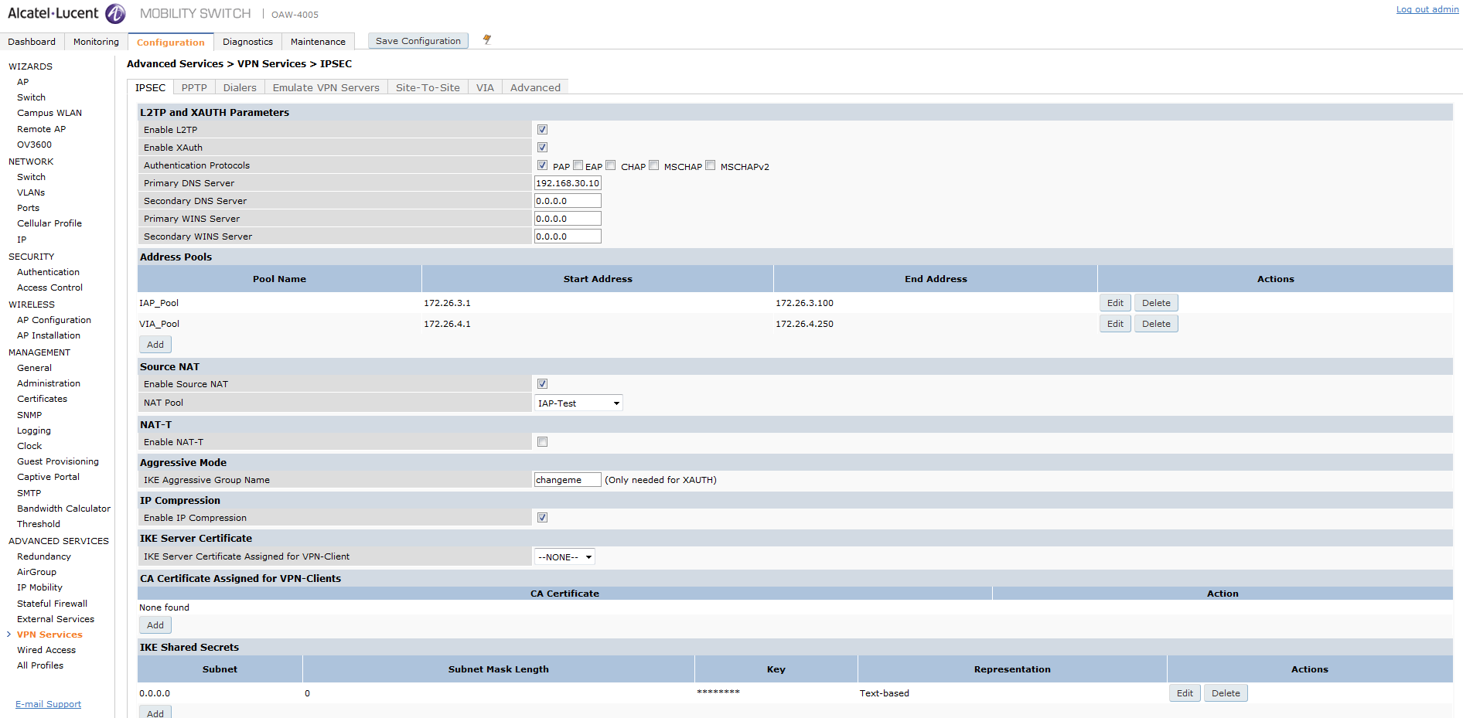Toggle the Enable Source NAT checkbox
This screenshot has height=718, width=1463.
pos(542,384)
